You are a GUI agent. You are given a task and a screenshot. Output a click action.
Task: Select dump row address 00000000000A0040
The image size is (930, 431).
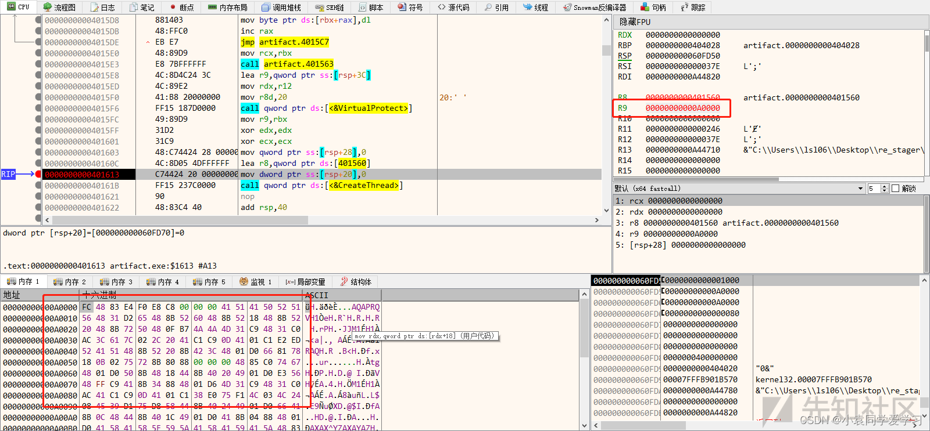[x=40, y=351]
